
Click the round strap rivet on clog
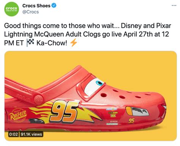tap(38, 99)
